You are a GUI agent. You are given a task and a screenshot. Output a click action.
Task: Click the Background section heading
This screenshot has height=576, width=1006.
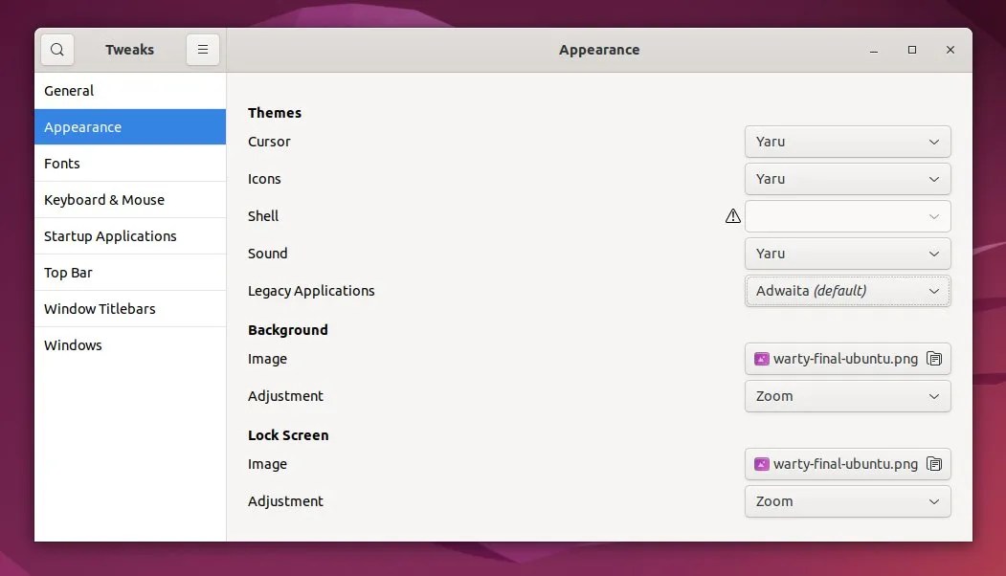point(288,330)
